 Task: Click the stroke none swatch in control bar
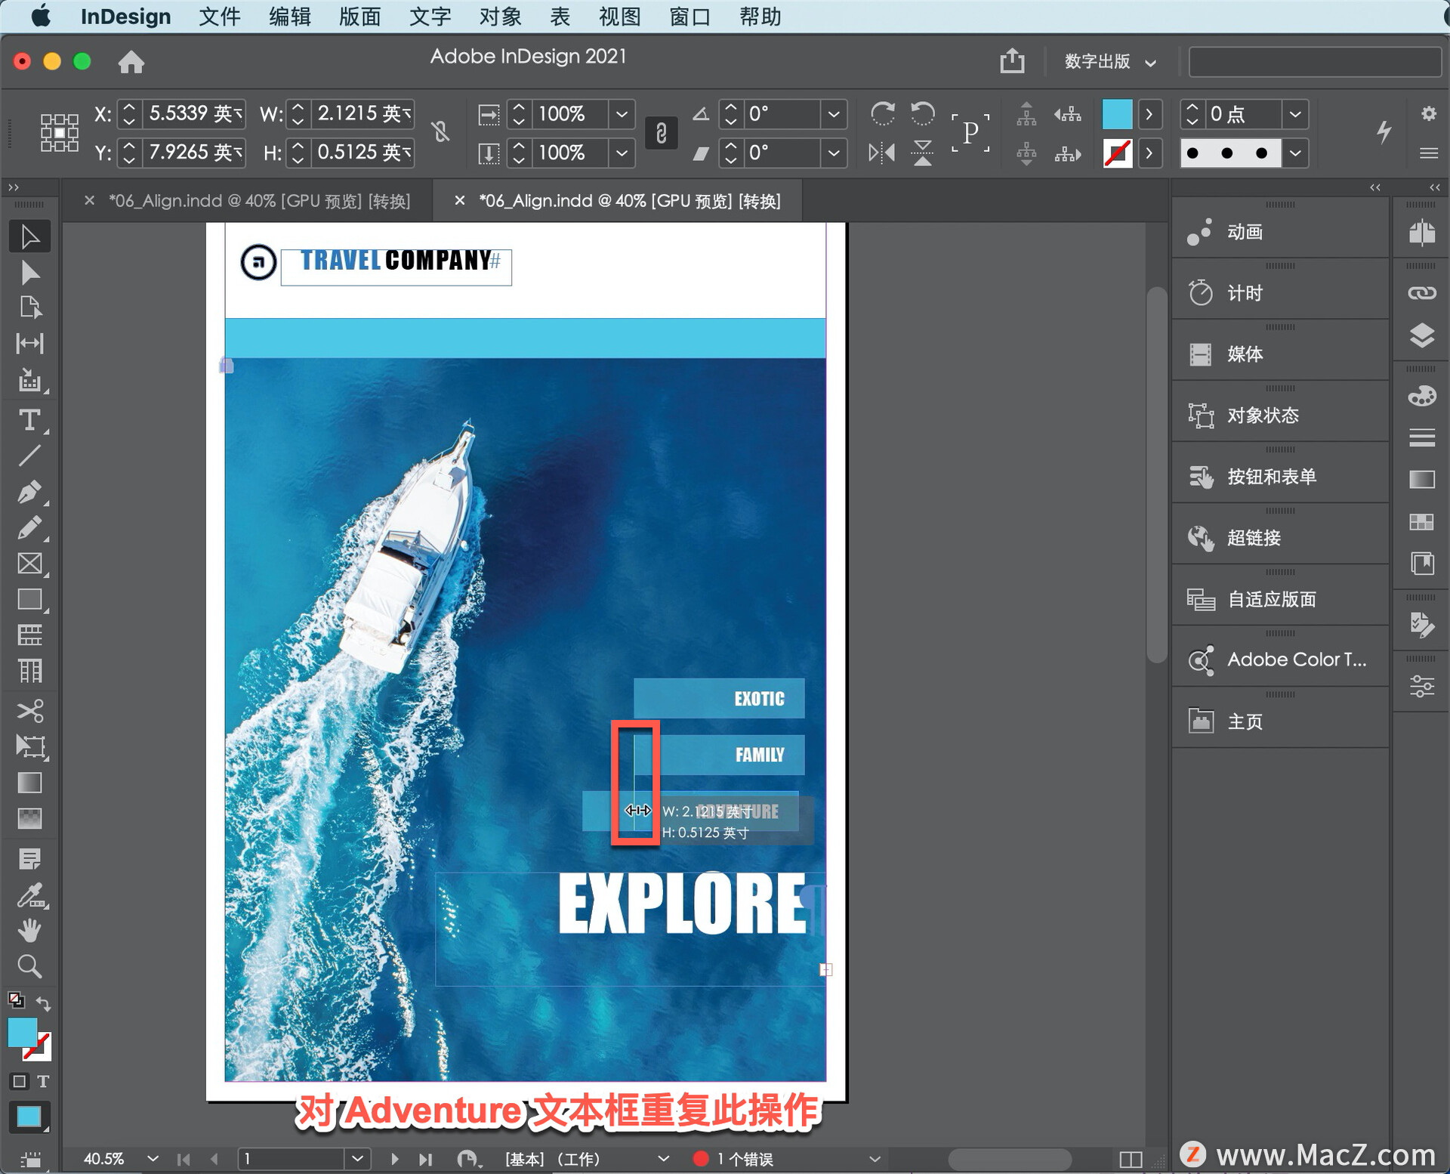point(1117,153)
